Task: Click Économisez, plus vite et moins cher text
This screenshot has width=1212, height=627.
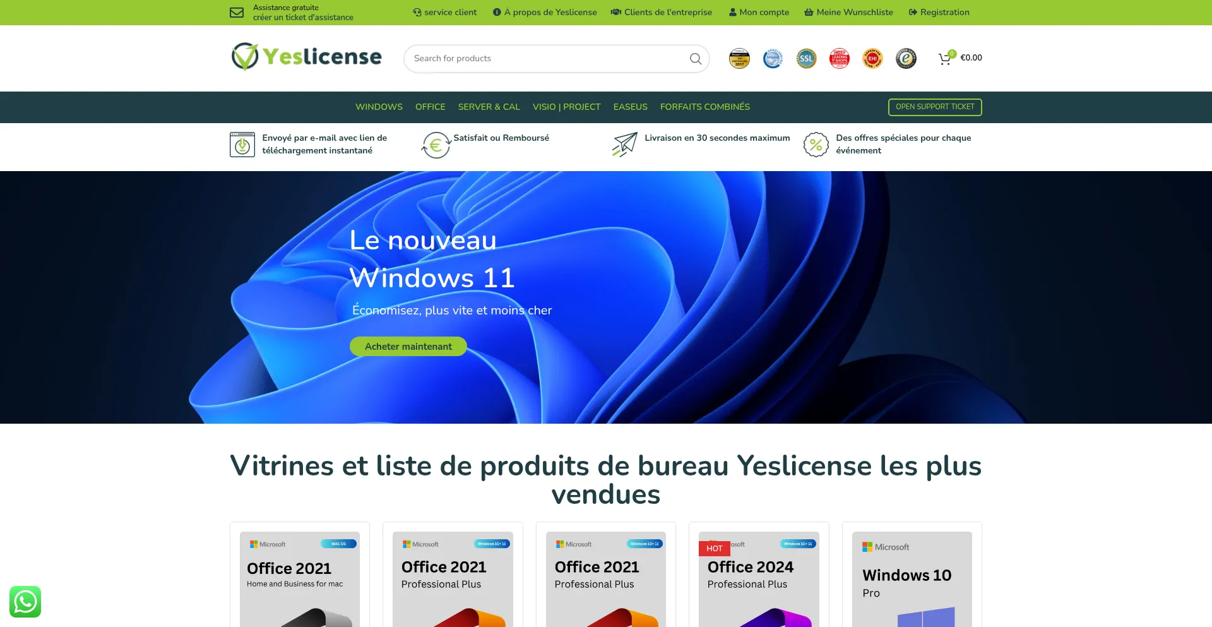Action: point(452,310)
